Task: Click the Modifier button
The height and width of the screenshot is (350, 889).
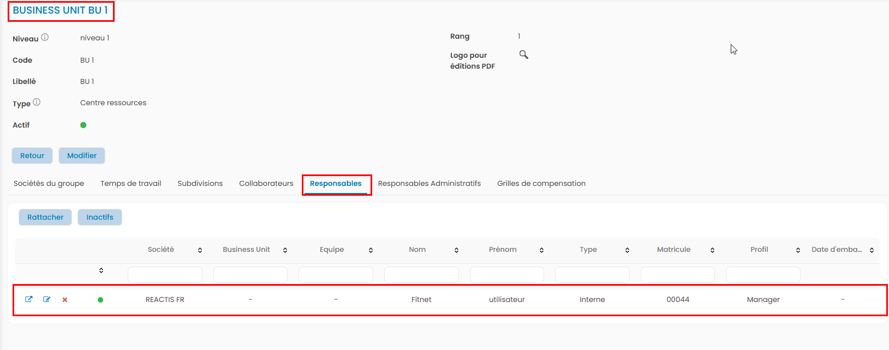Action: (82, 156)
